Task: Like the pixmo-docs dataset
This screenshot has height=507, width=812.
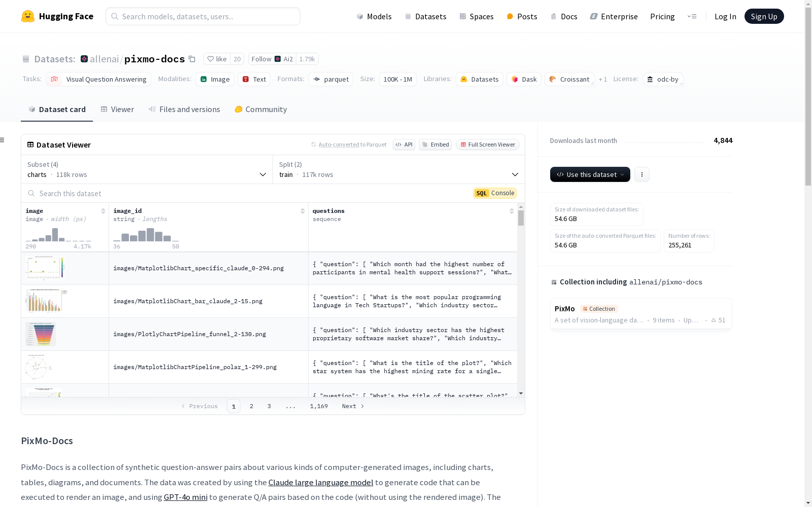Action: click(217, 59)
